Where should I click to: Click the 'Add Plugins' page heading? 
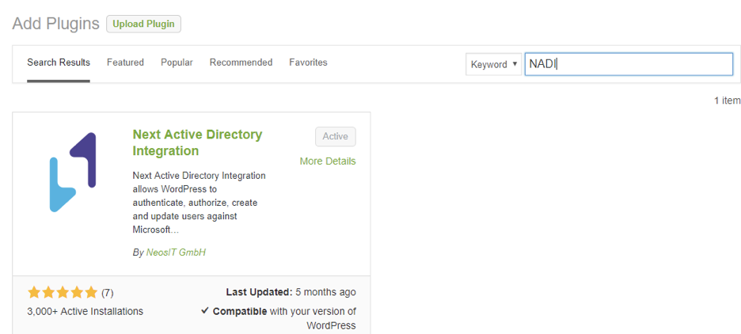click(x=55, y=24)
